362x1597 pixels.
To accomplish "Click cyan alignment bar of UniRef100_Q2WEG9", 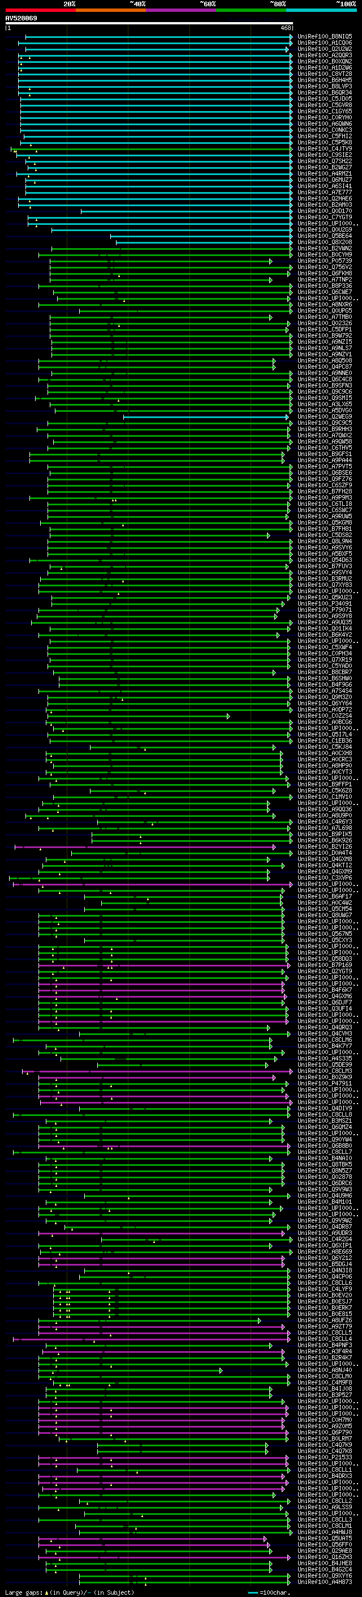I will (206, 417).
